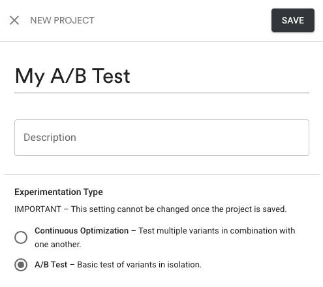Click the 'one another.' continuation line
The image size is (323, 287).
pos(58,245)
